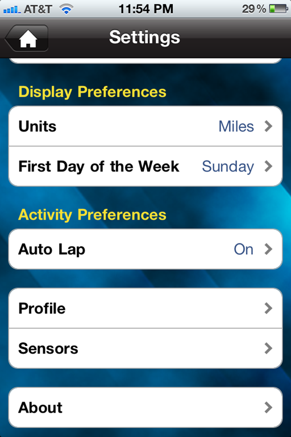Tap the home icon button

tap(27, 38)
